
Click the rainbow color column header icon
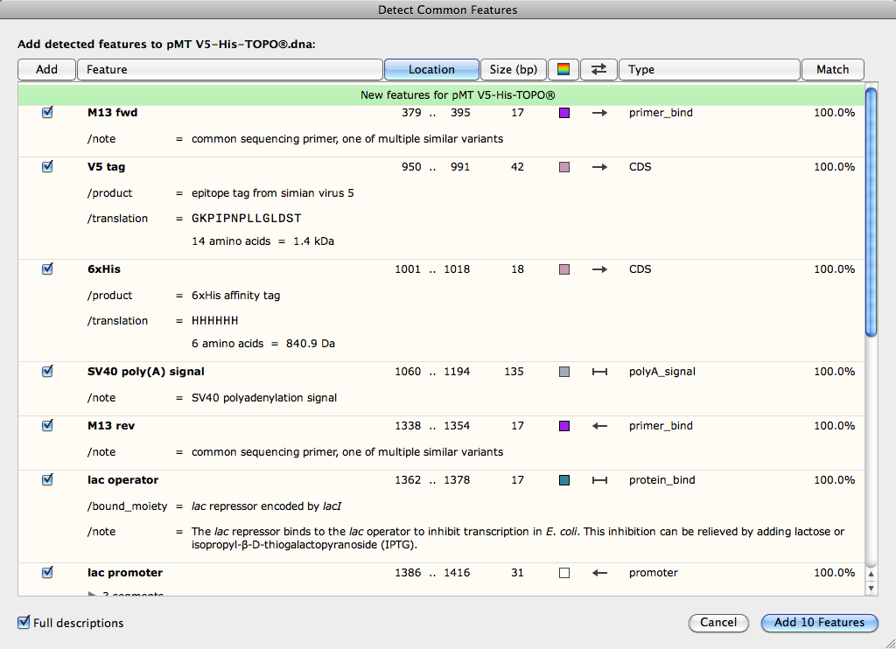click(564, 69)
